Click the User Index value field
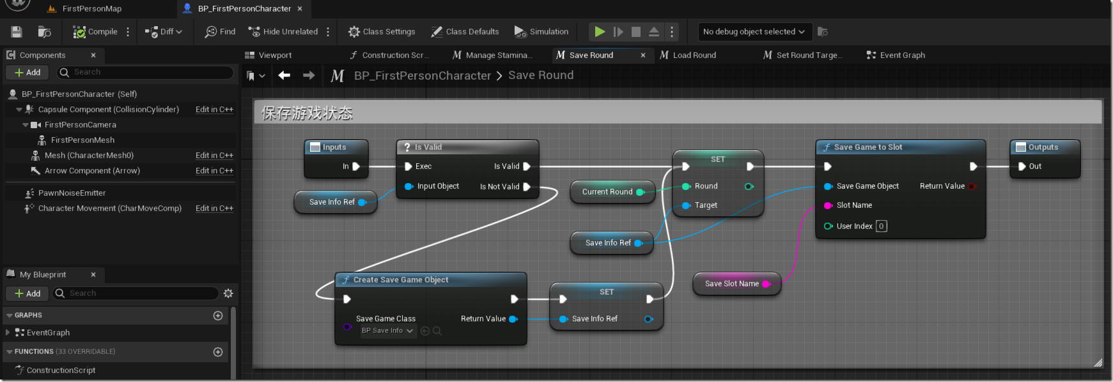The width and height of the screenshot is (1113, 382). pos(881,226)
